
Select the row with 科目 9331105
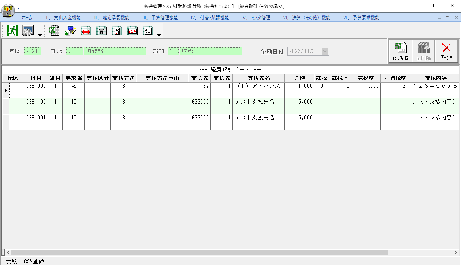coord(230,106)
